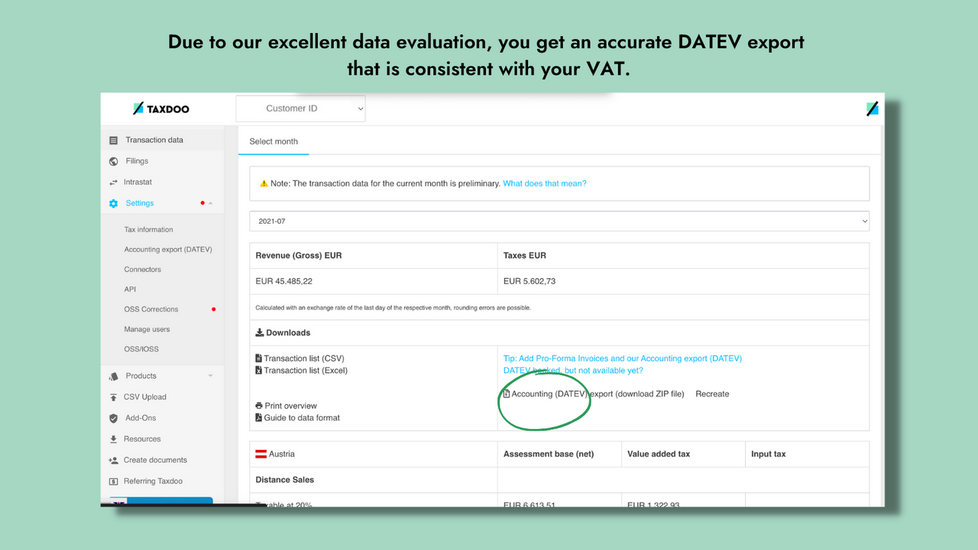Click the Assessment base (net) column header

point(549,454)
